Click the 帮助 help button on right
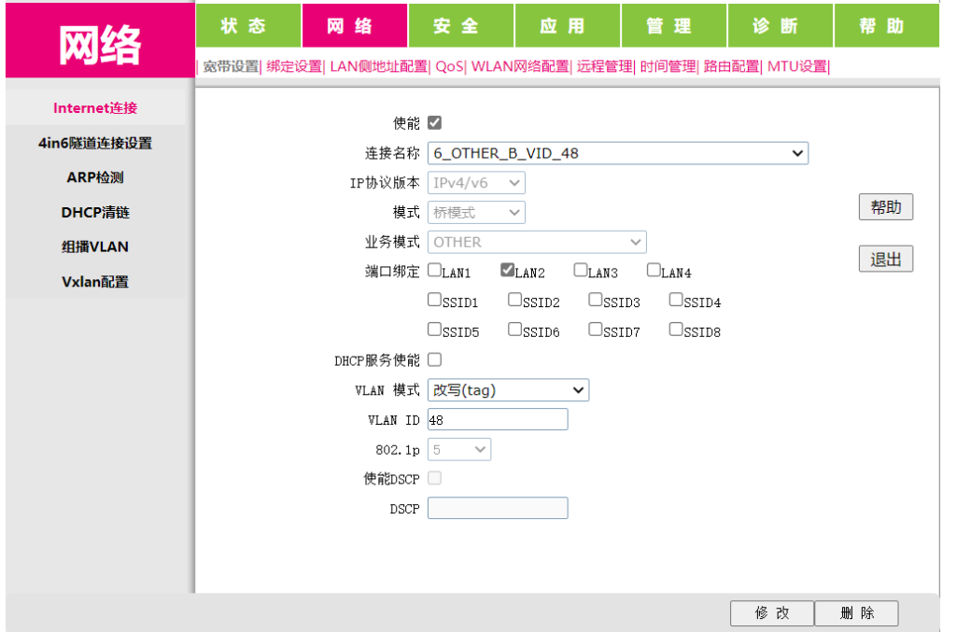Image resolution: width=956 pixels, height=632 pixels. pyautogui.click(x=885, y=207)
